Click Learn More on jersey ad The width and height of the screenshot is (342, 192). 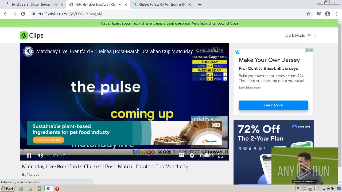pyautogui.click(x=273, y=105)
